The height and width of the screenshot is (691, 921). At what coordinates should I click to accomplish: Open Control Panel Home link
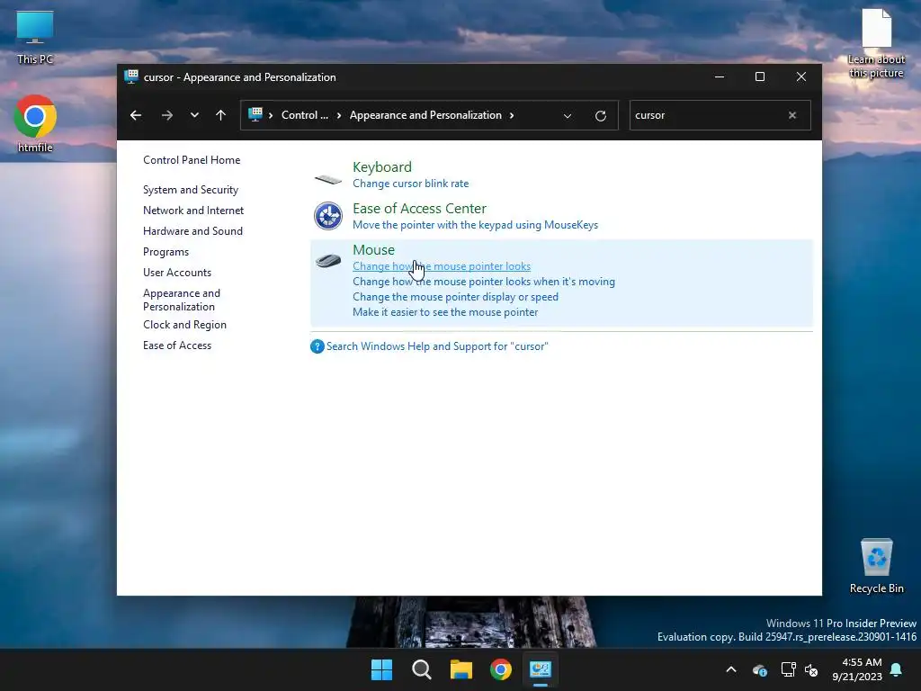[192, 160]
